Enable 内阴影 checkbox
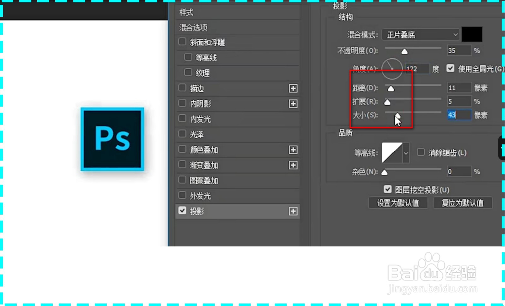Image resolution: width=505 pixels, height=306 pixels. pyautogui.click(x=182, y=103)
